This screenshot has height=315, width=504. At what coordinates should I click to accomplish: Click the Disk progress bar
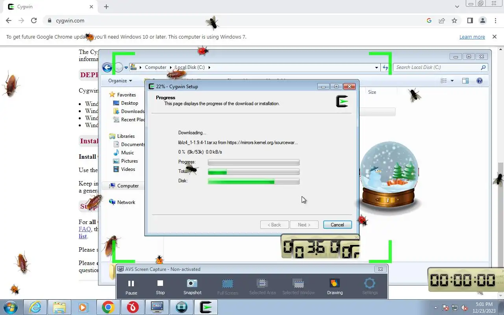(254, 181)
